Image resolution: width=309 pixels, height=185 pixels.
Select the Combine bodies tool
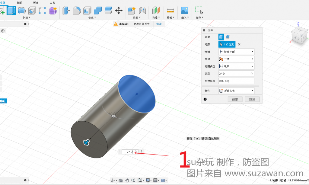point(97,11)
